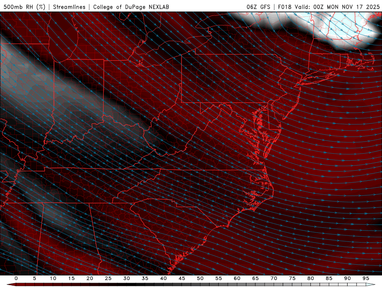Image resolution: width=382 pixels, height=287 pixels.
Task: Click the 90 value on the color scale
Action: point(347,278)
